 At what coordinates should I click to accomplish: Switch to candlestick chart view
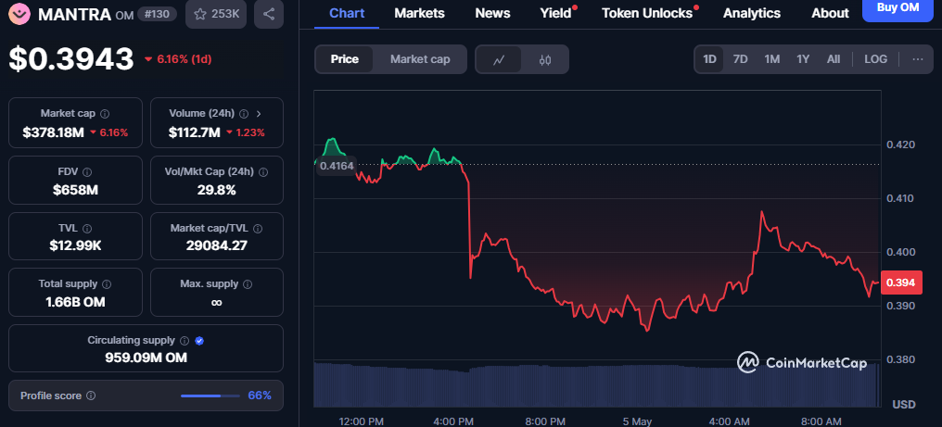(545, 59)
